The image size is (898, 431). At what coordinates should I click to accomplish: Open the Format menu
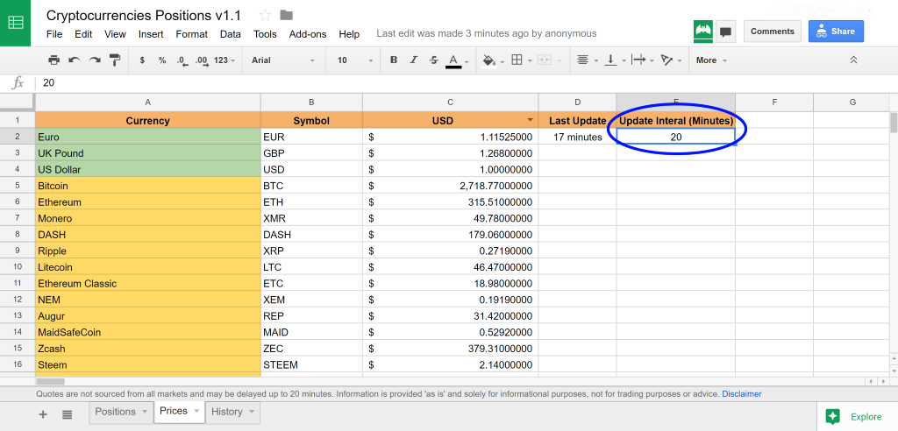[x=191, y=34]
